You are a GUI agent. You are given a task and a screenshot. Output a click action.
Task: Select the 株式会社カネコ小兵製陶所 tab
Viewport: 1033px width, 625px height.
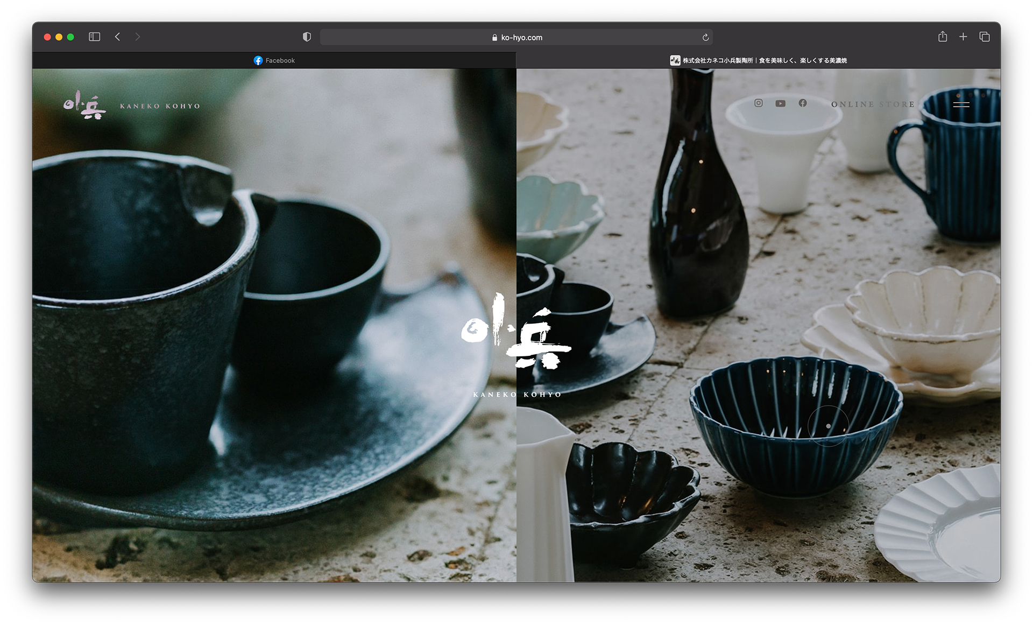[x=759, y=60]
